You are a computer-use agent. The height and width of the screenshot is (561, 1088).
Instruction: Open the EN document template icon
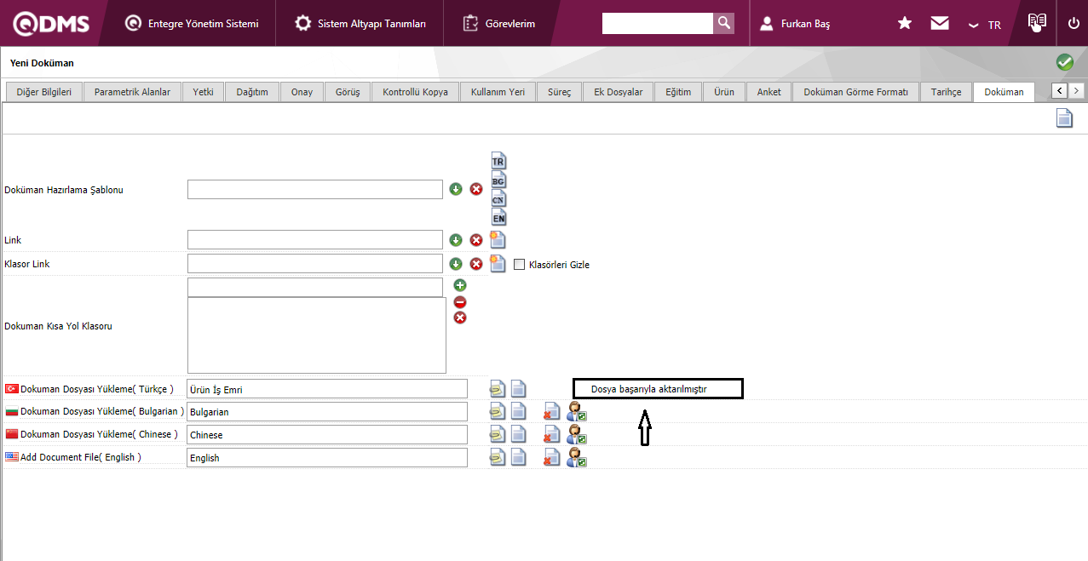point(498,217)
